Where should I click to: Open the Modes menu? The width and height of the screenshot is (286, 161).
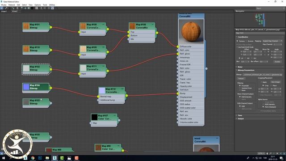[4, 5]
